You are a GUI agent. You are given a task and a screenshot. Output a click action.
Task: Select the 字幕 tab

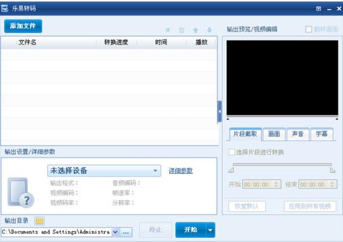click(x=321, y=134)
